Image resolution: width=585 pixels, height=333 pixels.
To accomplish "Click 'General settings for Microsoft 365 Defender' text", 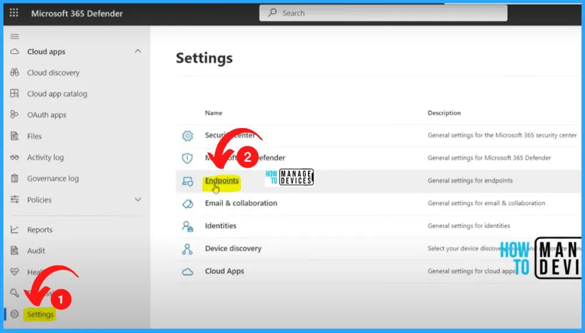I will click(489, 158).
